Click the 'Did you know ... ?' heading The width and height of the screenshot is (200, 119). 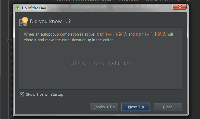pos(50,21)
